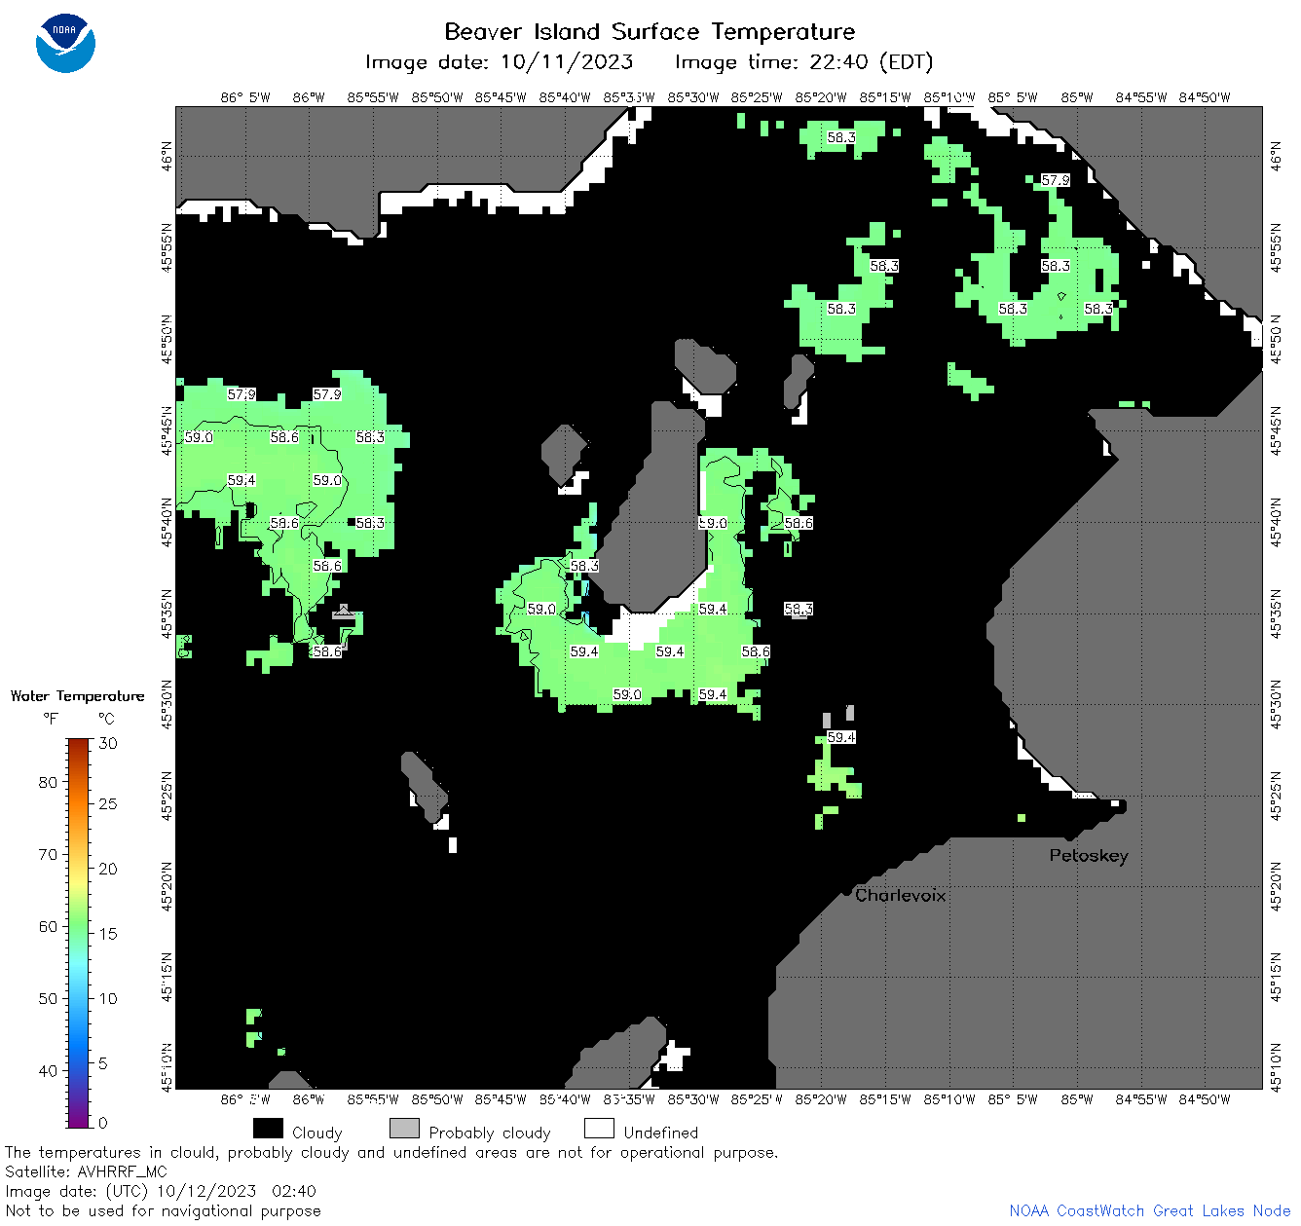Click the 25 mark on Celsius scale
1301x1226 pixels.
[108, 803]
